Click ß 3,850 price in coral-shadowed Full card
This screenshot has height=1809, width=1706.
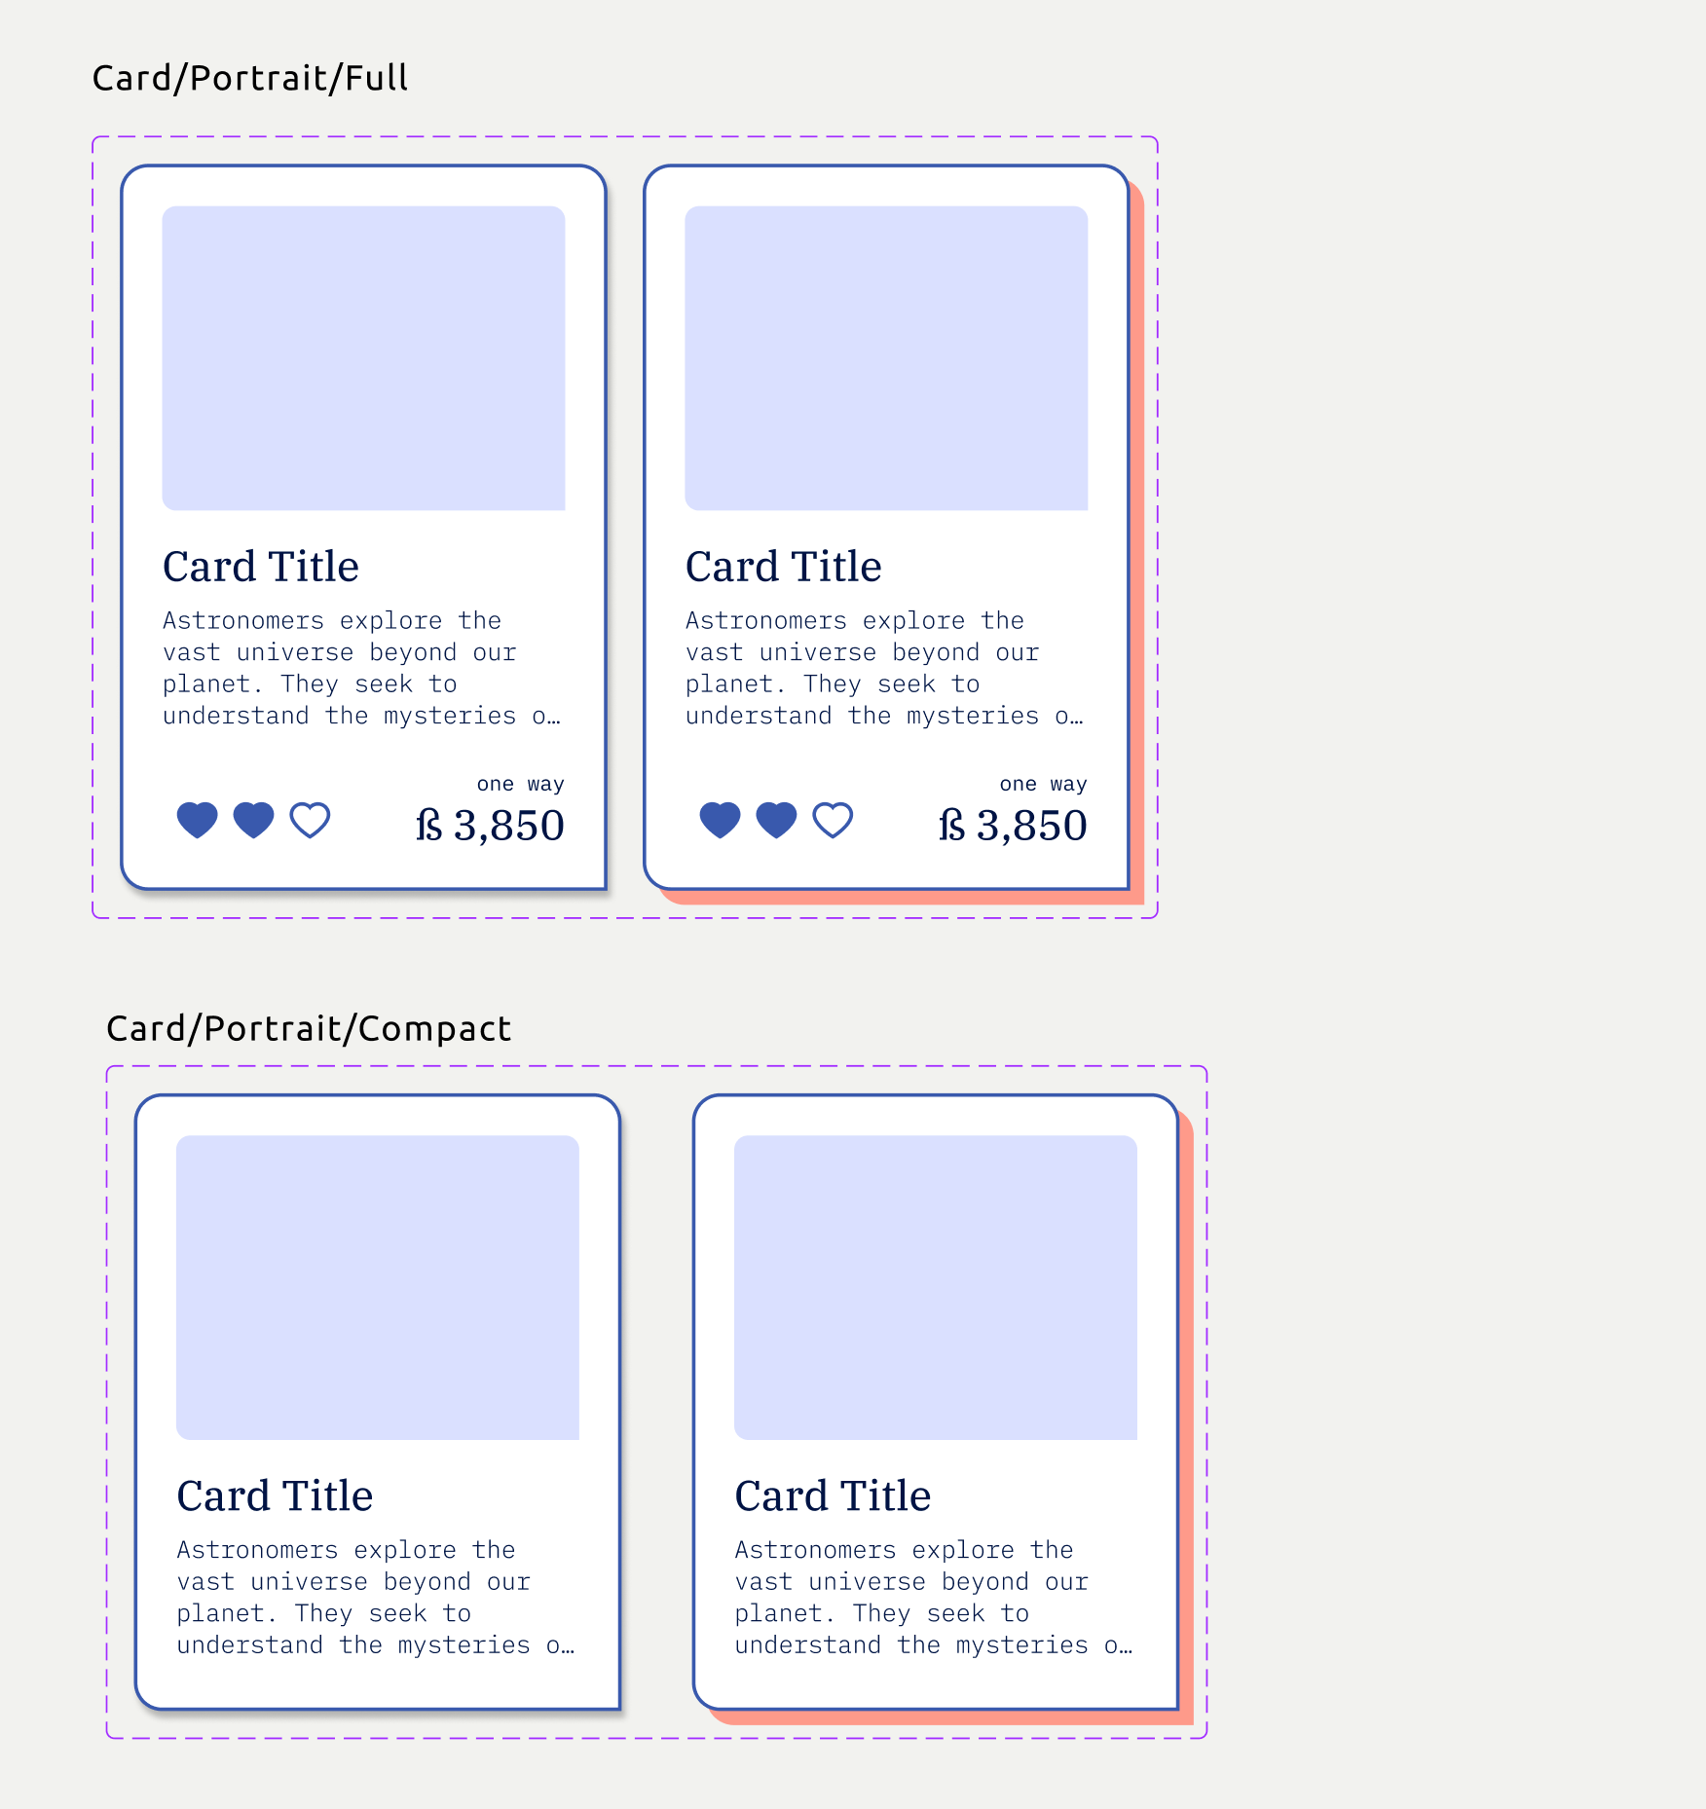click(x=1013, y=826)
